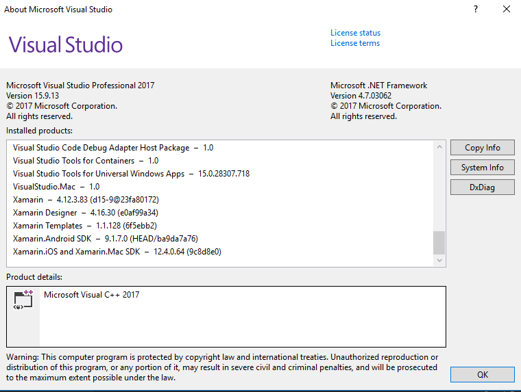
Task: Close the About Microsoft Visual Studio dialog
Action: [507, 9]
